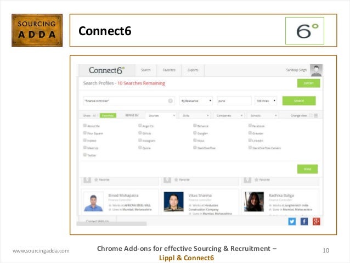350x263 pixels.
Task: Tick the Github source checkbox
Action: tap(140, 133)
